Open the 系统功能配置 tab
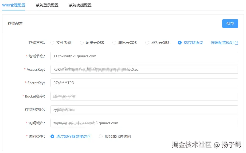Screen dimensions: 246x153 80,5
